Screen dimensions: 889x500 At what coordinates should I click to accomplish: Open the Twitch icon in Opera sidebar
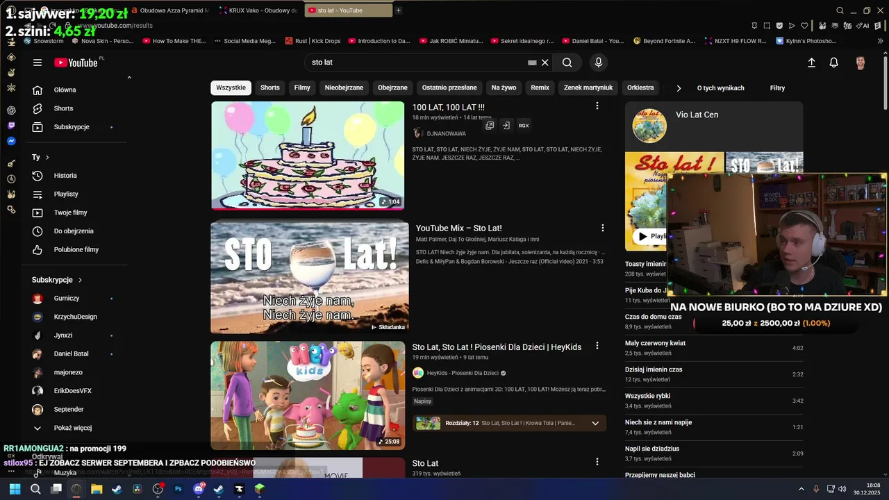[x=11, y=126]
